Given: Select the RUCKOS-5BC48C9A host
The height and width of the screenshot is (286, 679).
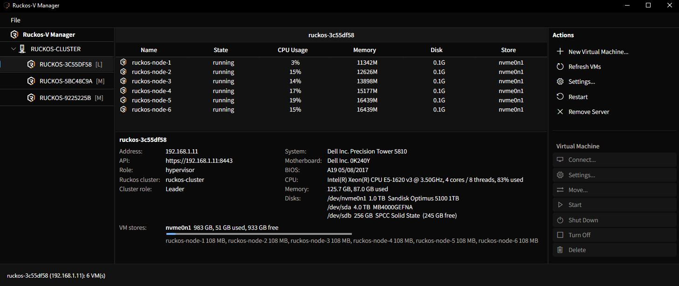Looking at the screenshot, I should (57, 81).
